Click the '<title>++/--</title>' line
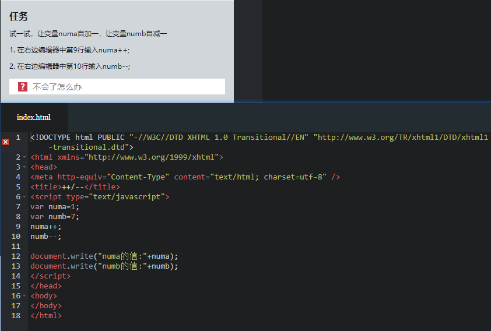Screen dimensions: 491x331 pos(75,187)
